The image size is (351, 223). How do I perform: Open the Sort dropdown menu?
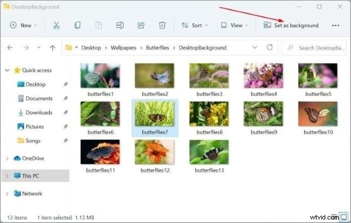(194, 25)
